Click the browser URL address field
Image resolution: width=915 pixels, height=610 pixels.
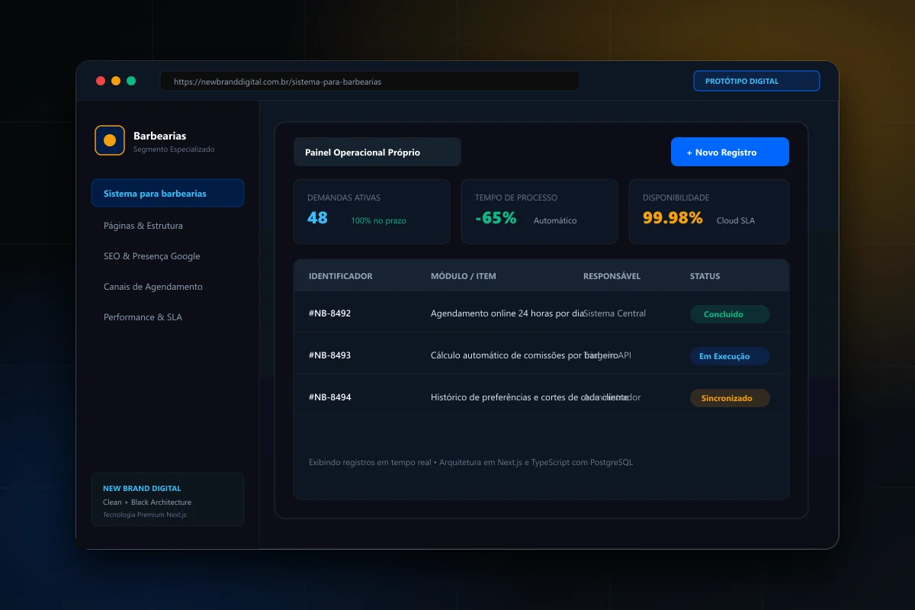tap(370, 81)
